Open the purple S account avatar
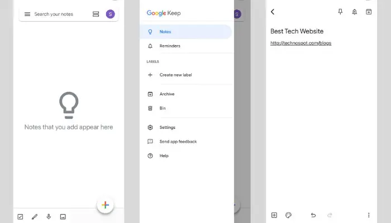Viewport: 391px width, 223px height. 110,14
